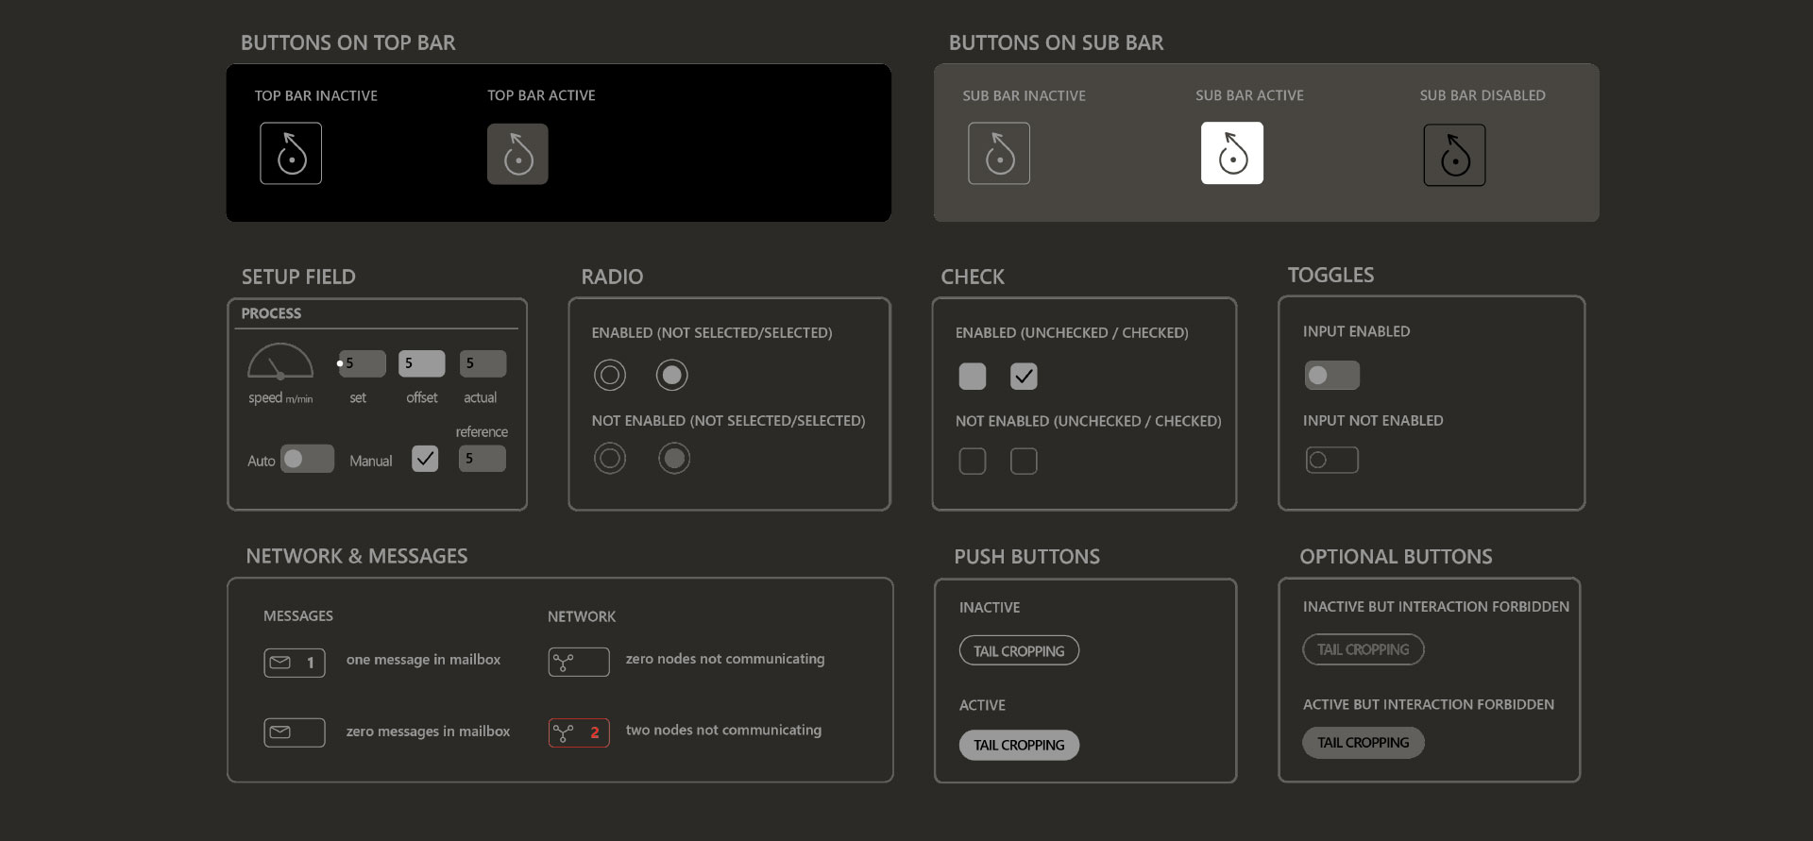The height and width of the screenshot is (841, 1813).
Task: Click the offset value field
Action: (x=422, y=363)
